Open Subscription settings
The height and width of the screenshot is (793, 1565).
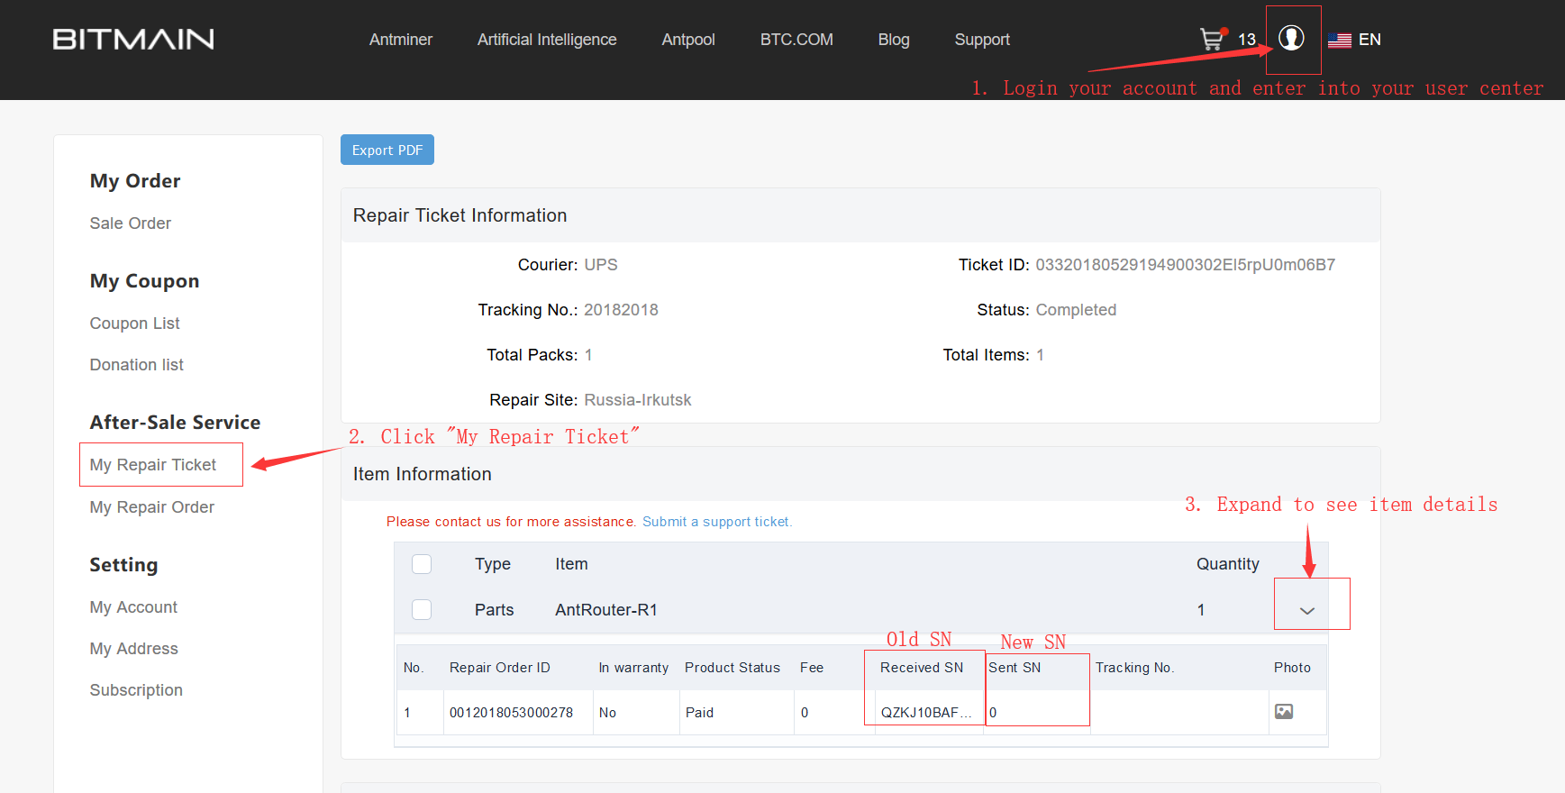136,690
